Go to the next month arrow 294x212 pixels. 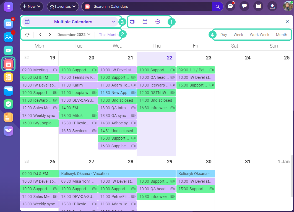point(50,35)
